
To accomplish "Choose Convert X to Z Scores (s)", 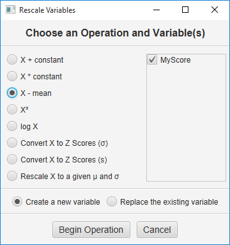I will 12,159.
